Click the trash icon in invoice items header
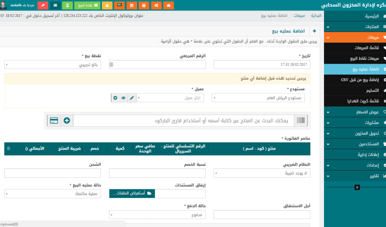The image size is (386, 227). pyautogui.click(x=8, y=148)
